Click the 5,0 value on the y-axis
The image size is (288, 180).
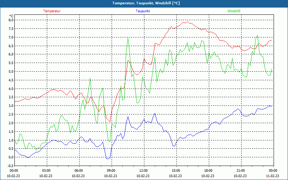point(11,72)
